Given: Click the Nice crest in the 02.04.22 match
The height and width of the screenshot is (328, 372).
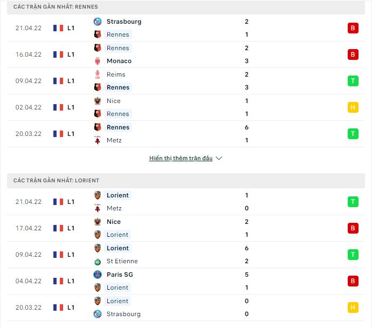Looking at the screenshot, I should click(x=98, y=101).
